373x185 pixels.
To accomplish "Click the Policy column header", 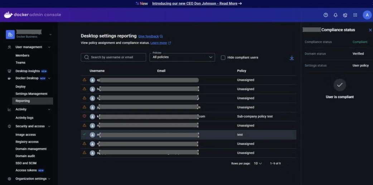I will [x=242, y=71].
